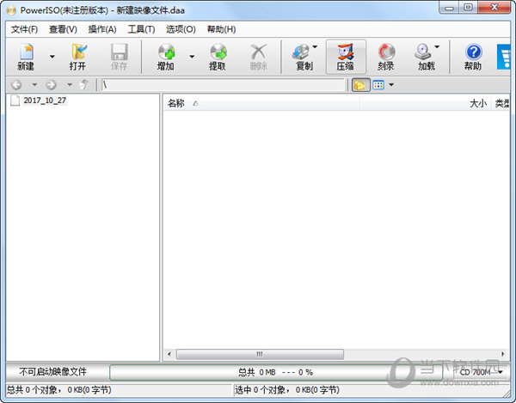The image size is (516, 403).
Task: Expand the Add (增加) dropdown arrow
Action: [x=192, y=57]
